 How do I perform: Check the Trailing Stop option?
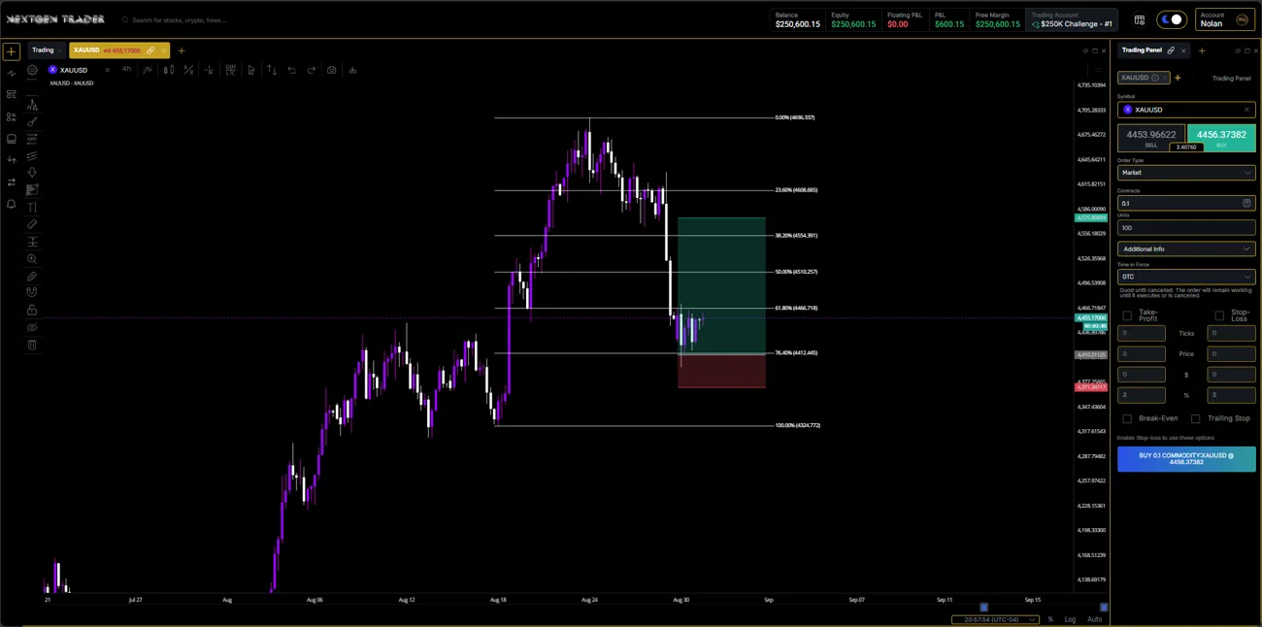click(1195, 418)
